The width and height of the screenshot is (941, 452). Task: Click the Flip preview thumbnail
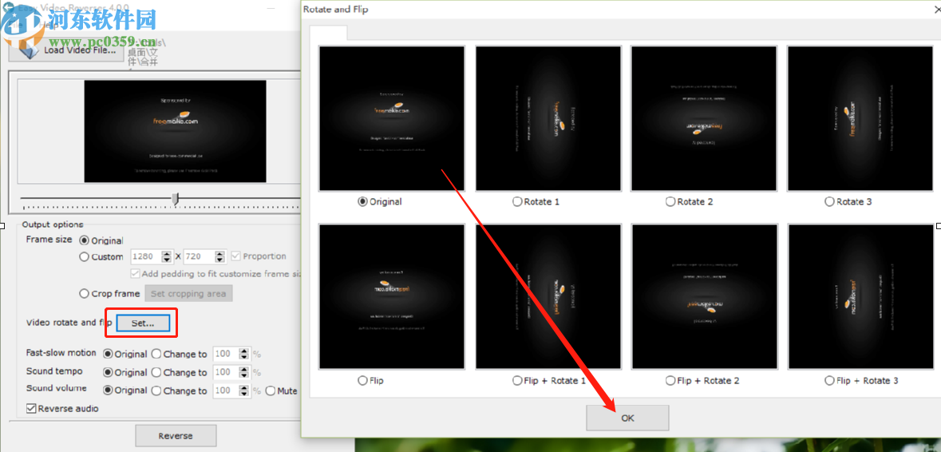click(x=392, y=296)
